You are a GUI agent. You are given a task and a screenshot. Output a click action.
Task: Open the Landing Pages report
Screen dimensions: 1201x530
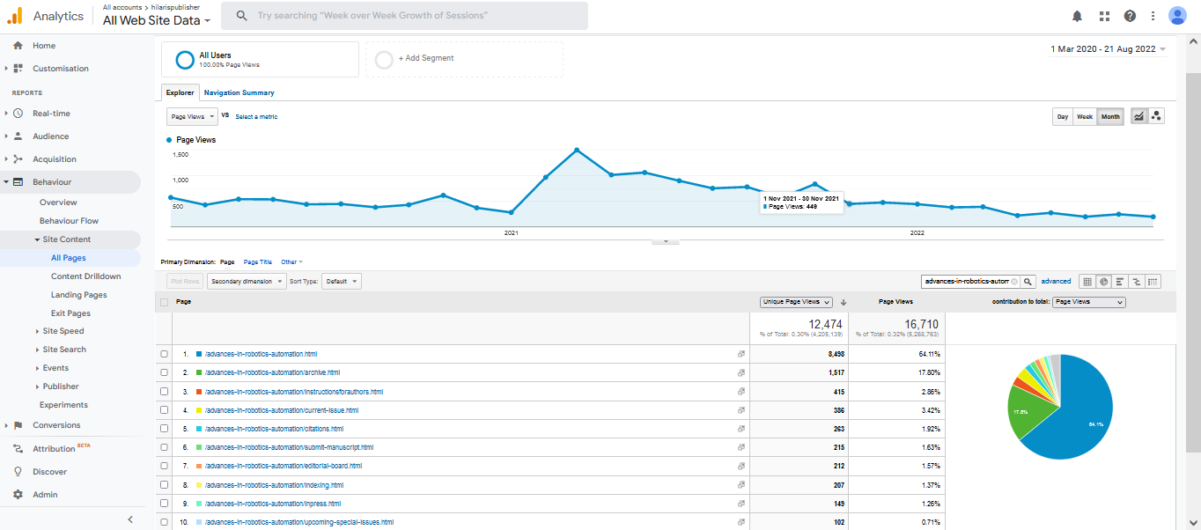(x=79, y=295)
